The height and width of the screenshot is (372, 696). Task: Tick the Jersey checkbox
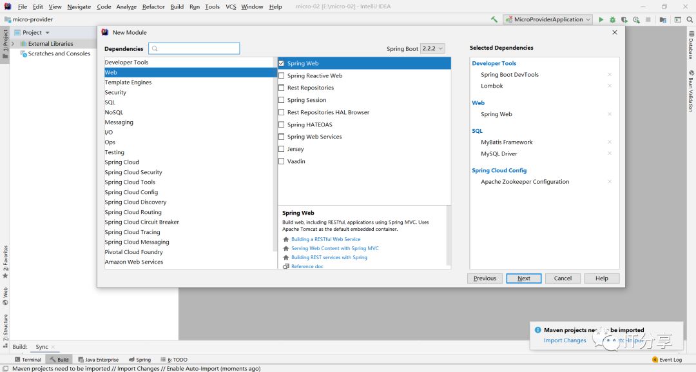(282, 149)
